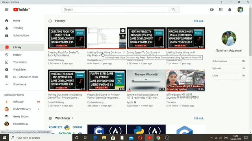Click the Geeky Shows channel avatar
The height and width of the screenshot is (141, 252).
7,116
